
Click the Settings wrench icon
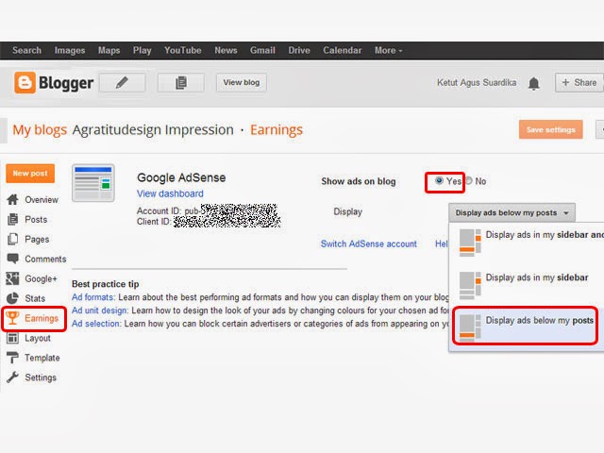[12, 377]
